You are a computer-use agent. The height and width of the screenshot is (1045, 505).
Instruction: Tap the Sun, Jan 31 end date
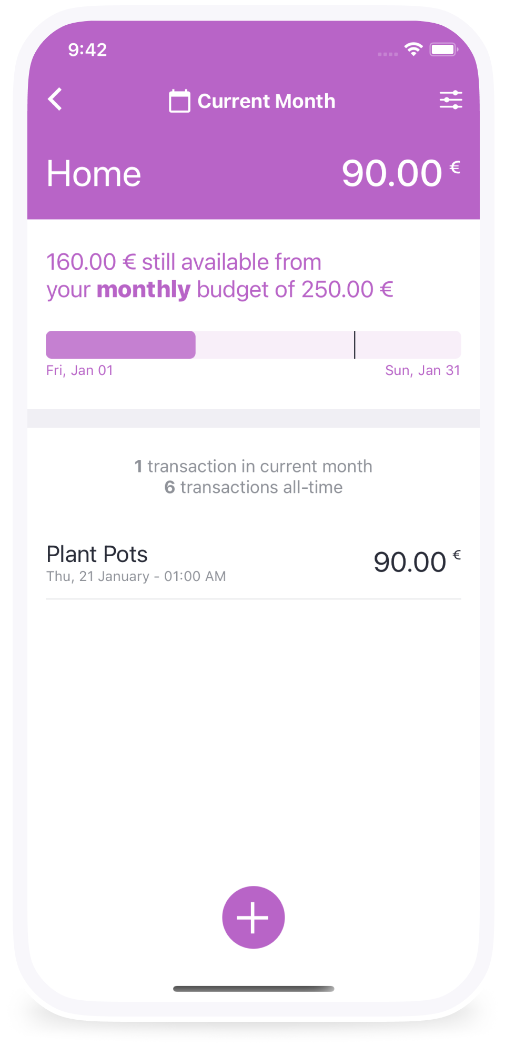[x=422, y=370]
